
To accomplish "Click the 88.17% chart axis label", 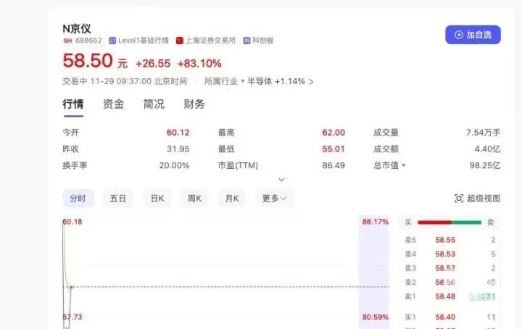I will pyautogui.click(x=376, y=222).
